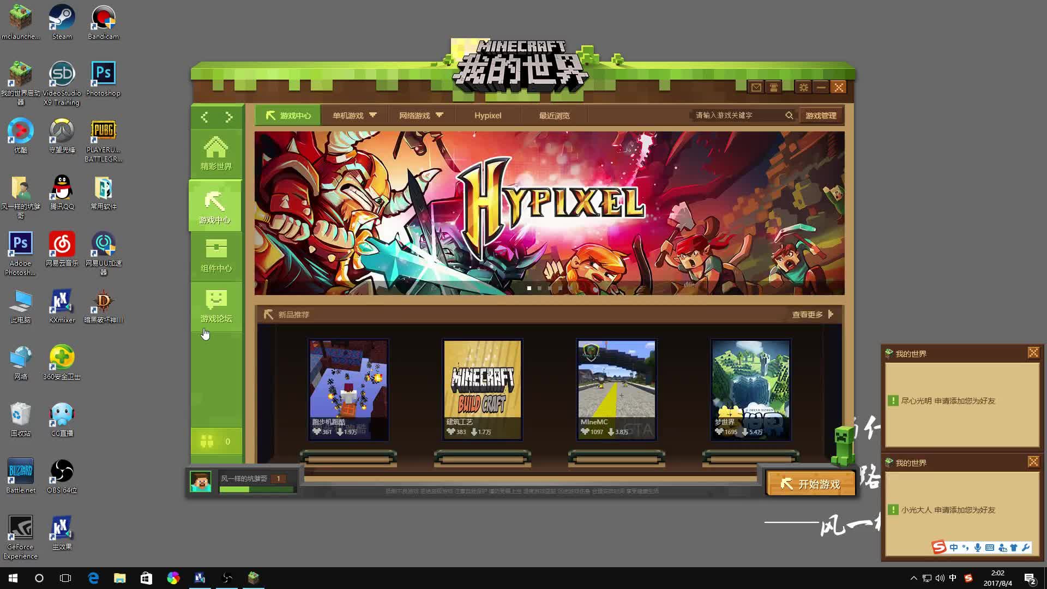1047x589 pixels.
Task: Open MineMC game card
Action: [617, 390]
